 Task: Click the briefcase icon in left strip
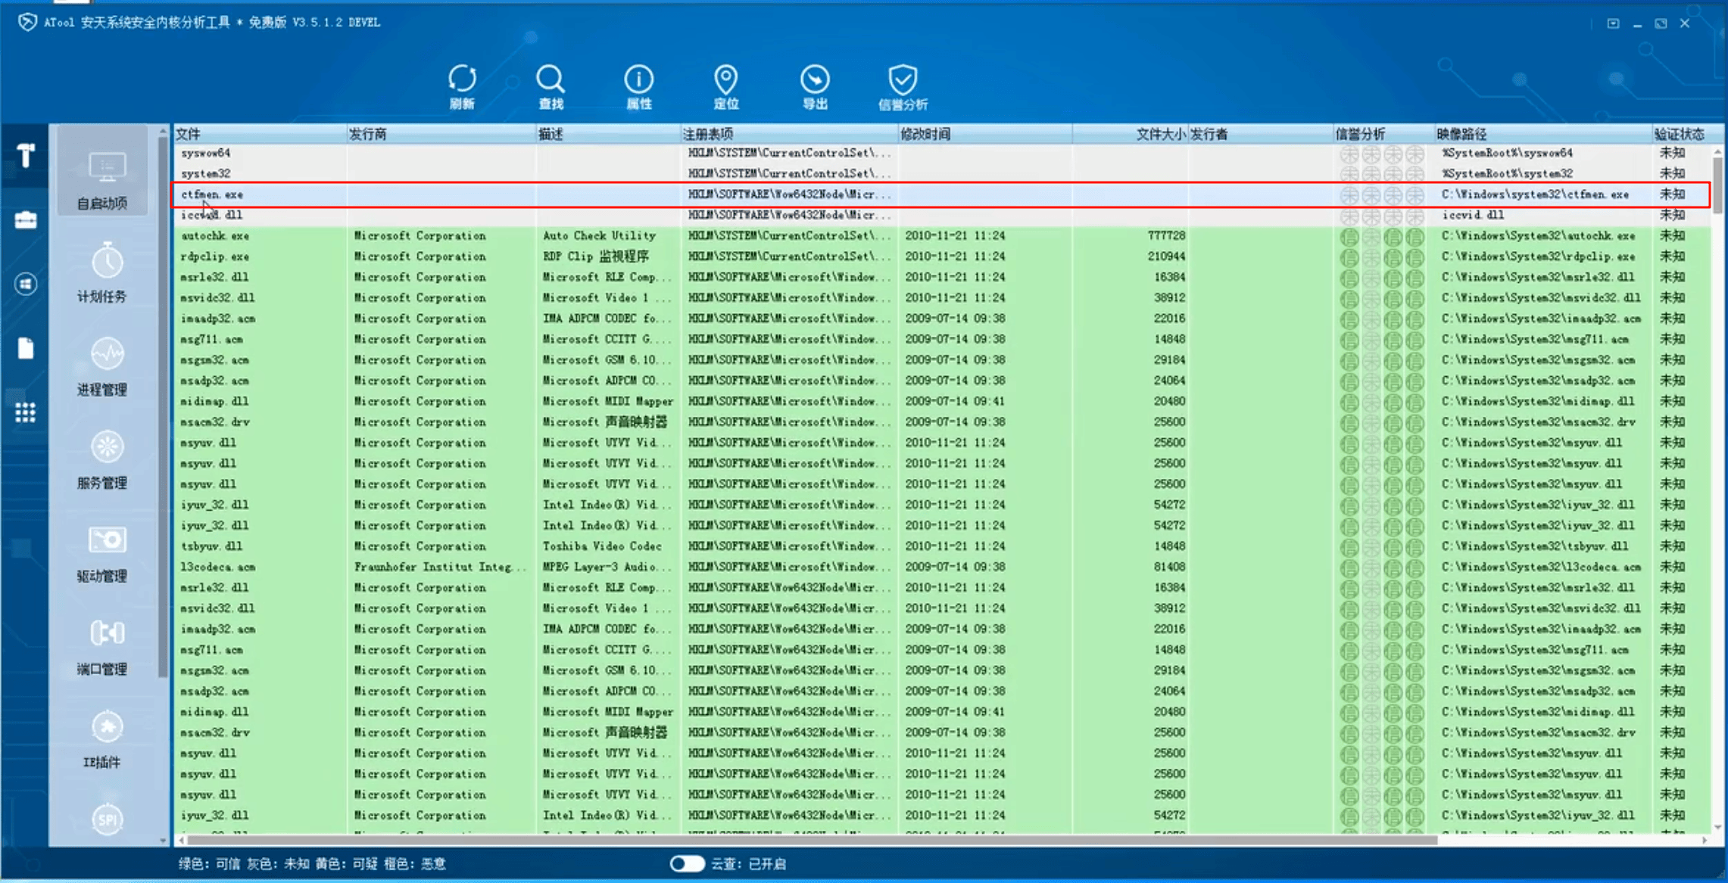tap(25, 220)
